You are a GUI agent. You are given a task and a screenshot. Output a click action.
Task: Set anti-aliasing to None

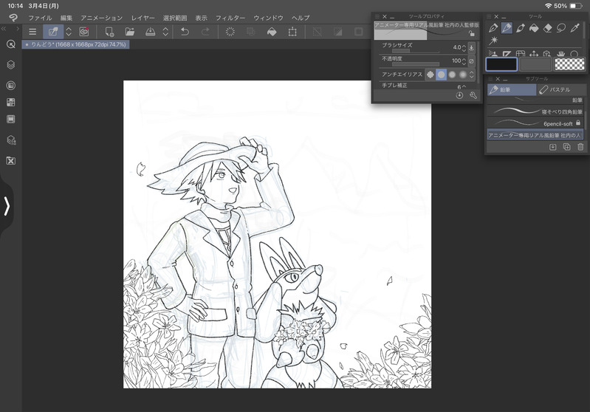[x=430, y=75]
